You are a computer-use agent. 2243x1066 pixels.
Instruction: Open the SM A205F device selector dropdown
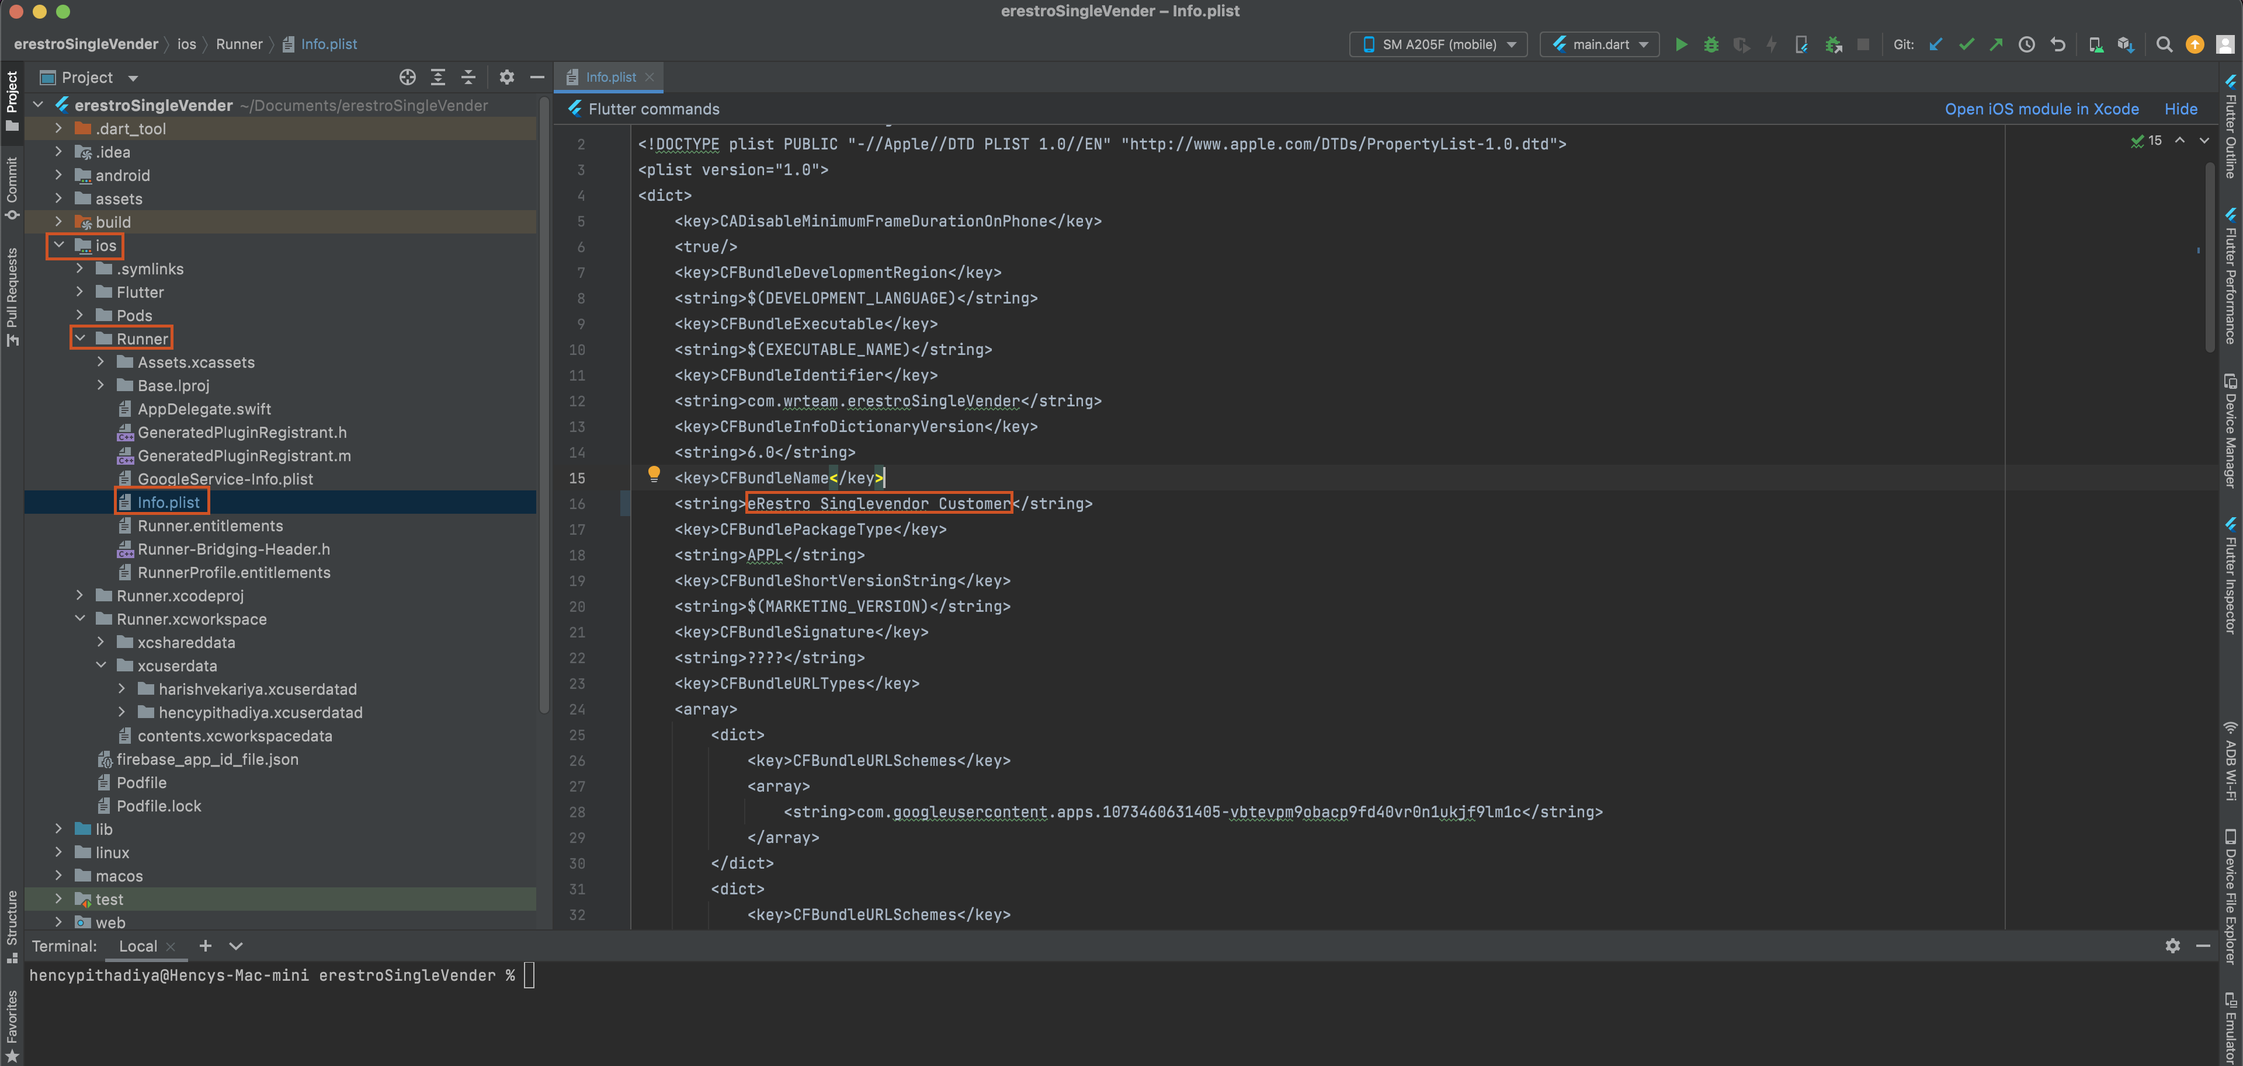1439,44
